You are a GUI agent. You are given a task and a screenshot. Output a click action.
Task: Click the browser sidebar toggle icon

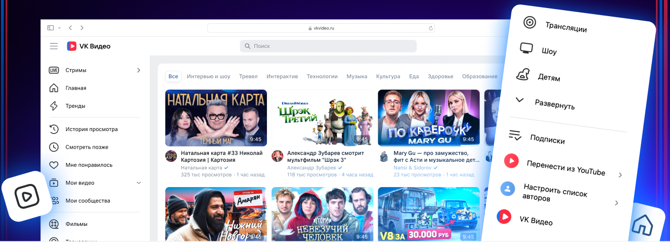pyautogui.click(x=50, y=28)
